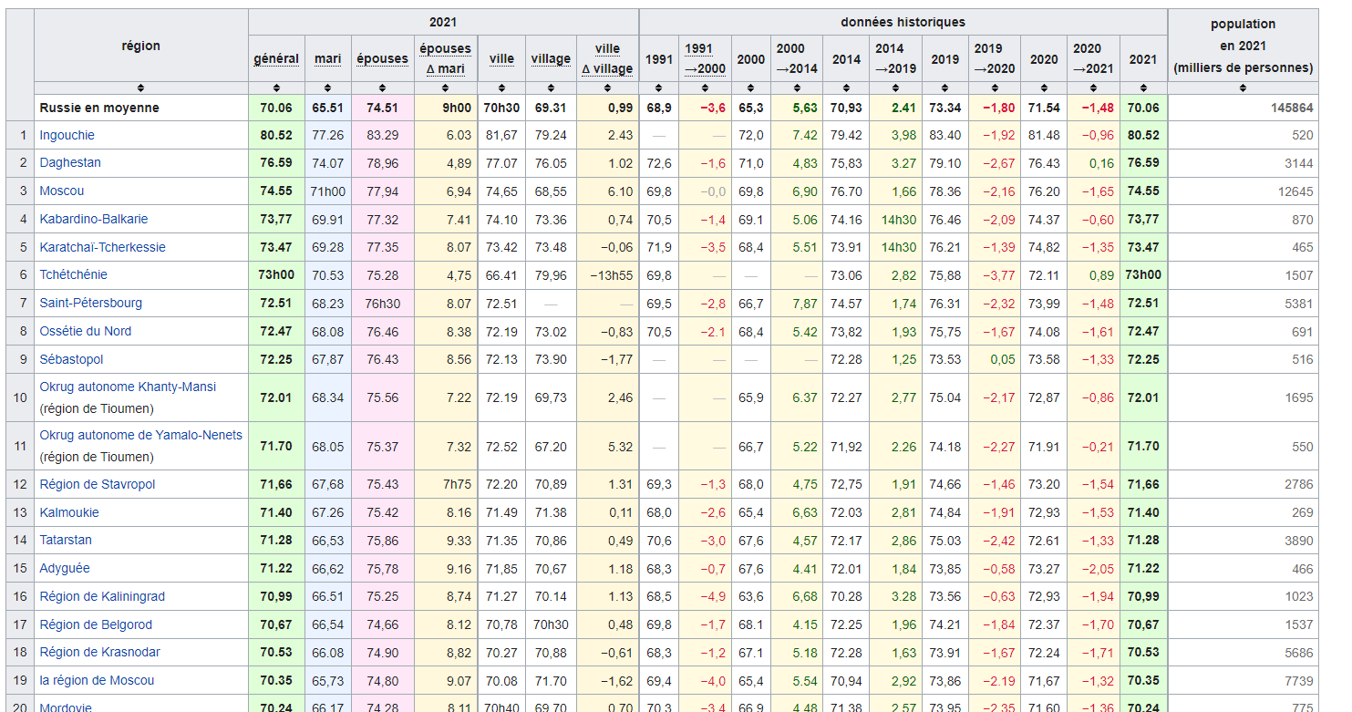
Task: Open the Tatarstan link
Action: click(x=66, y=541)
